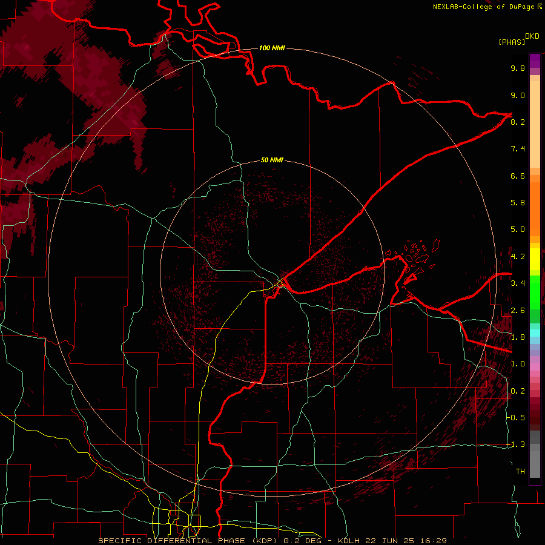Click the 1.0 scale value
Viewport: 545px width, 545px height.
pos(518,365)
